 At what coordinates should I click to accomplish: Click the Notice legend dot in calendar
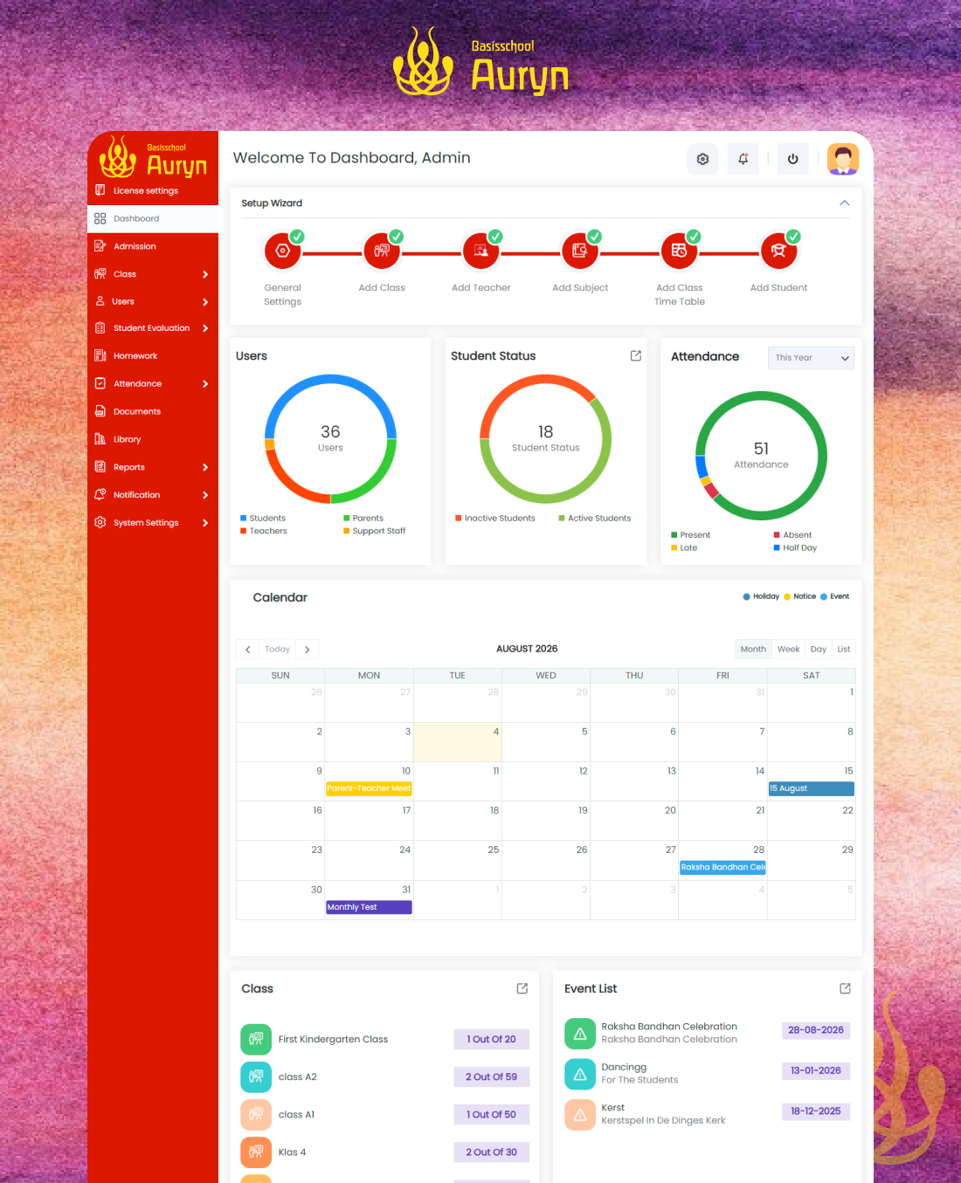pos(787,596)
